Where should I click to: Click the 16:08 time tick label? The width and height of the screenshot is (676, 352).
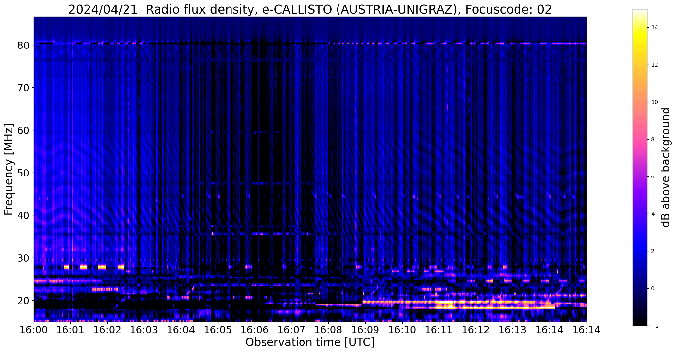(x=329, y=330)
